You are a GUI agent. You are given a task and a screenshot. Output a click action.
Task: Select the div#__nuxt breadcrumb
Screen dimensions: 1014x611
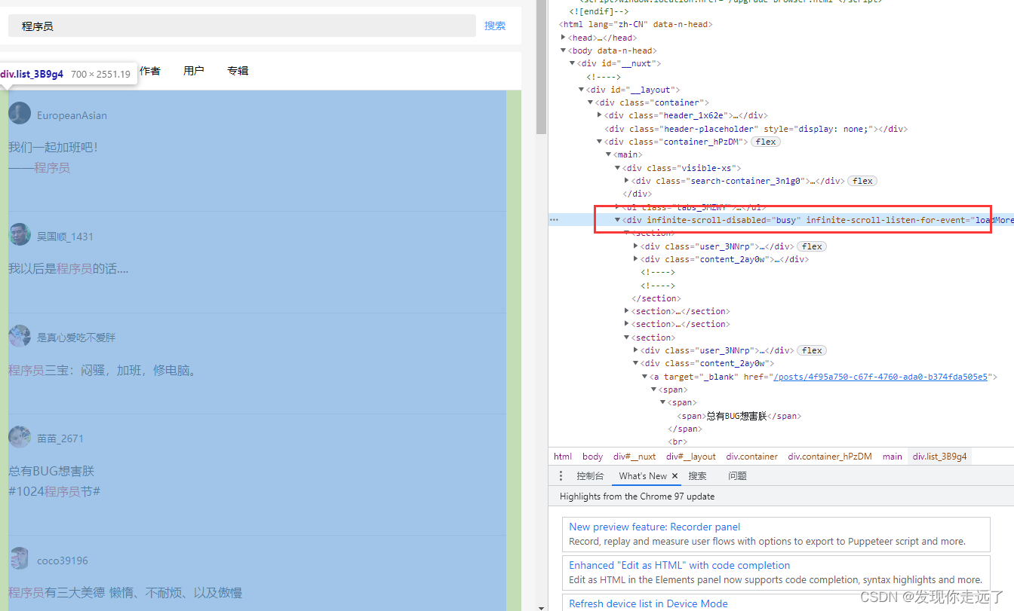point(635,457)
